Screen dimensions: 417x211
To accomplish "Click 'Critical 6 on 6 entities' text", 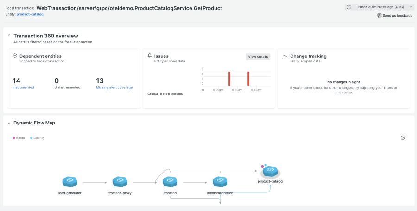I will [165, 94].
